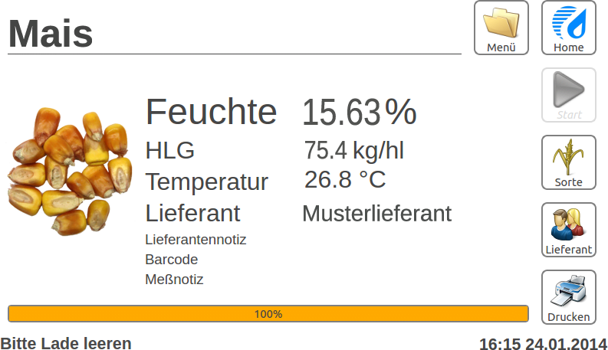
Task: Select the 75.4 kg/hl value
Action: click(x=353, y=150)
